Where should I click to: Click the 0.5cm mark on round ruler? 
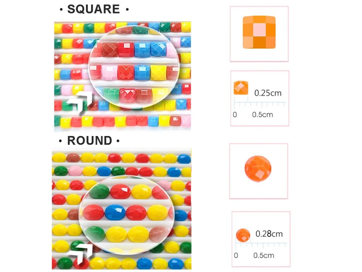[264, 255]
